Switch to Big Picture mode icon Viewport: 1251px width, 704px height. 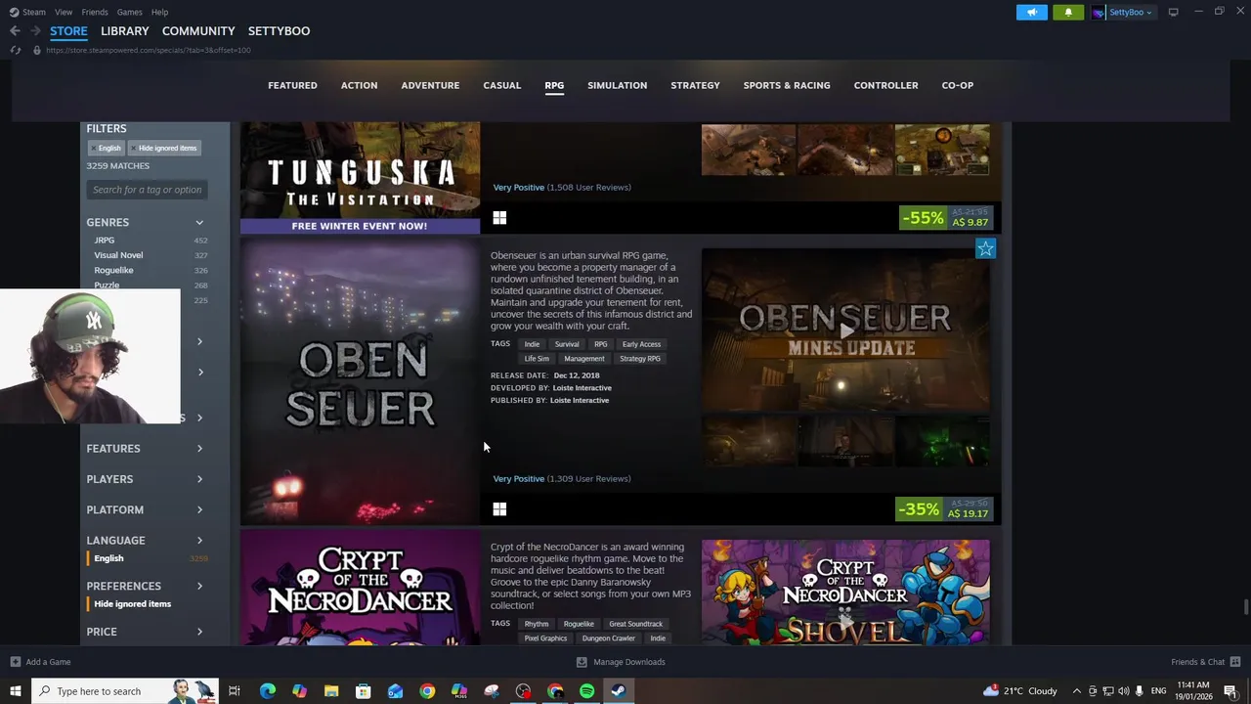[x=1173, y=12]
